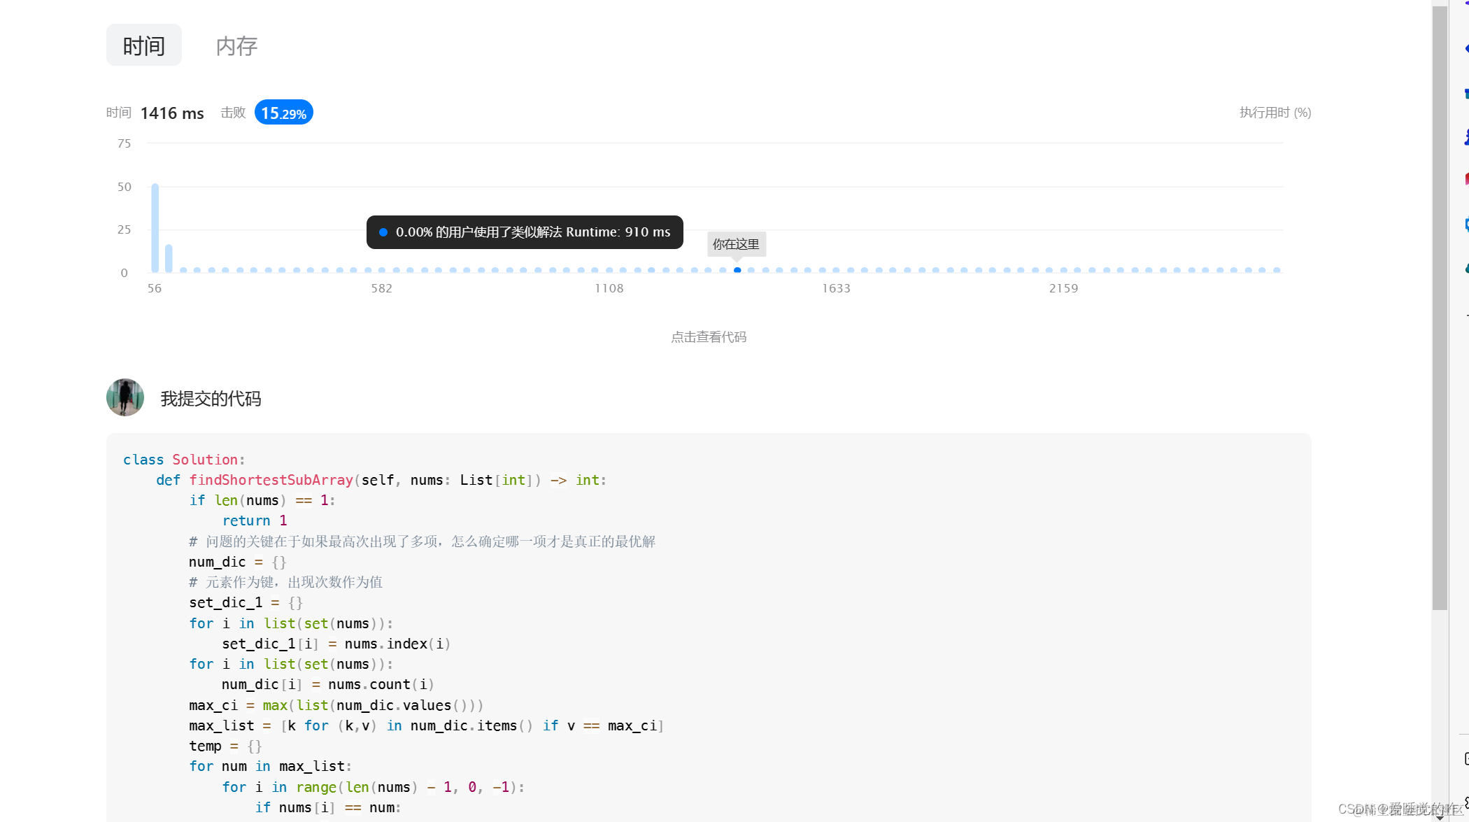
Task: Click the black 910 ms runtime tooltip
Action: [525, 232]
